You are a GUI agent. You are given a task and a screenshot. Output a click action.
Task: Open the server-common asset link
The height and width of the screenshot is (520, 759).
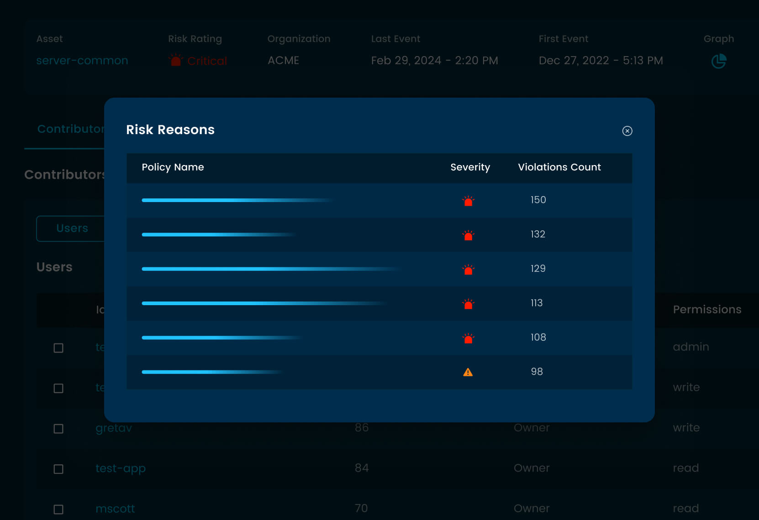tap(82, 60)
